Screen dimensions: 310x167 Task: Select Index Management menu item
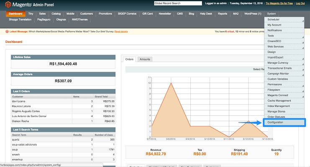click(284, 106)
